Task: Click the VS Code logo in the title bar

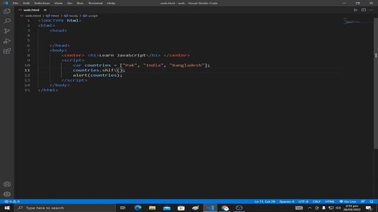Action: pyautogui.click(x=5, y=3)
